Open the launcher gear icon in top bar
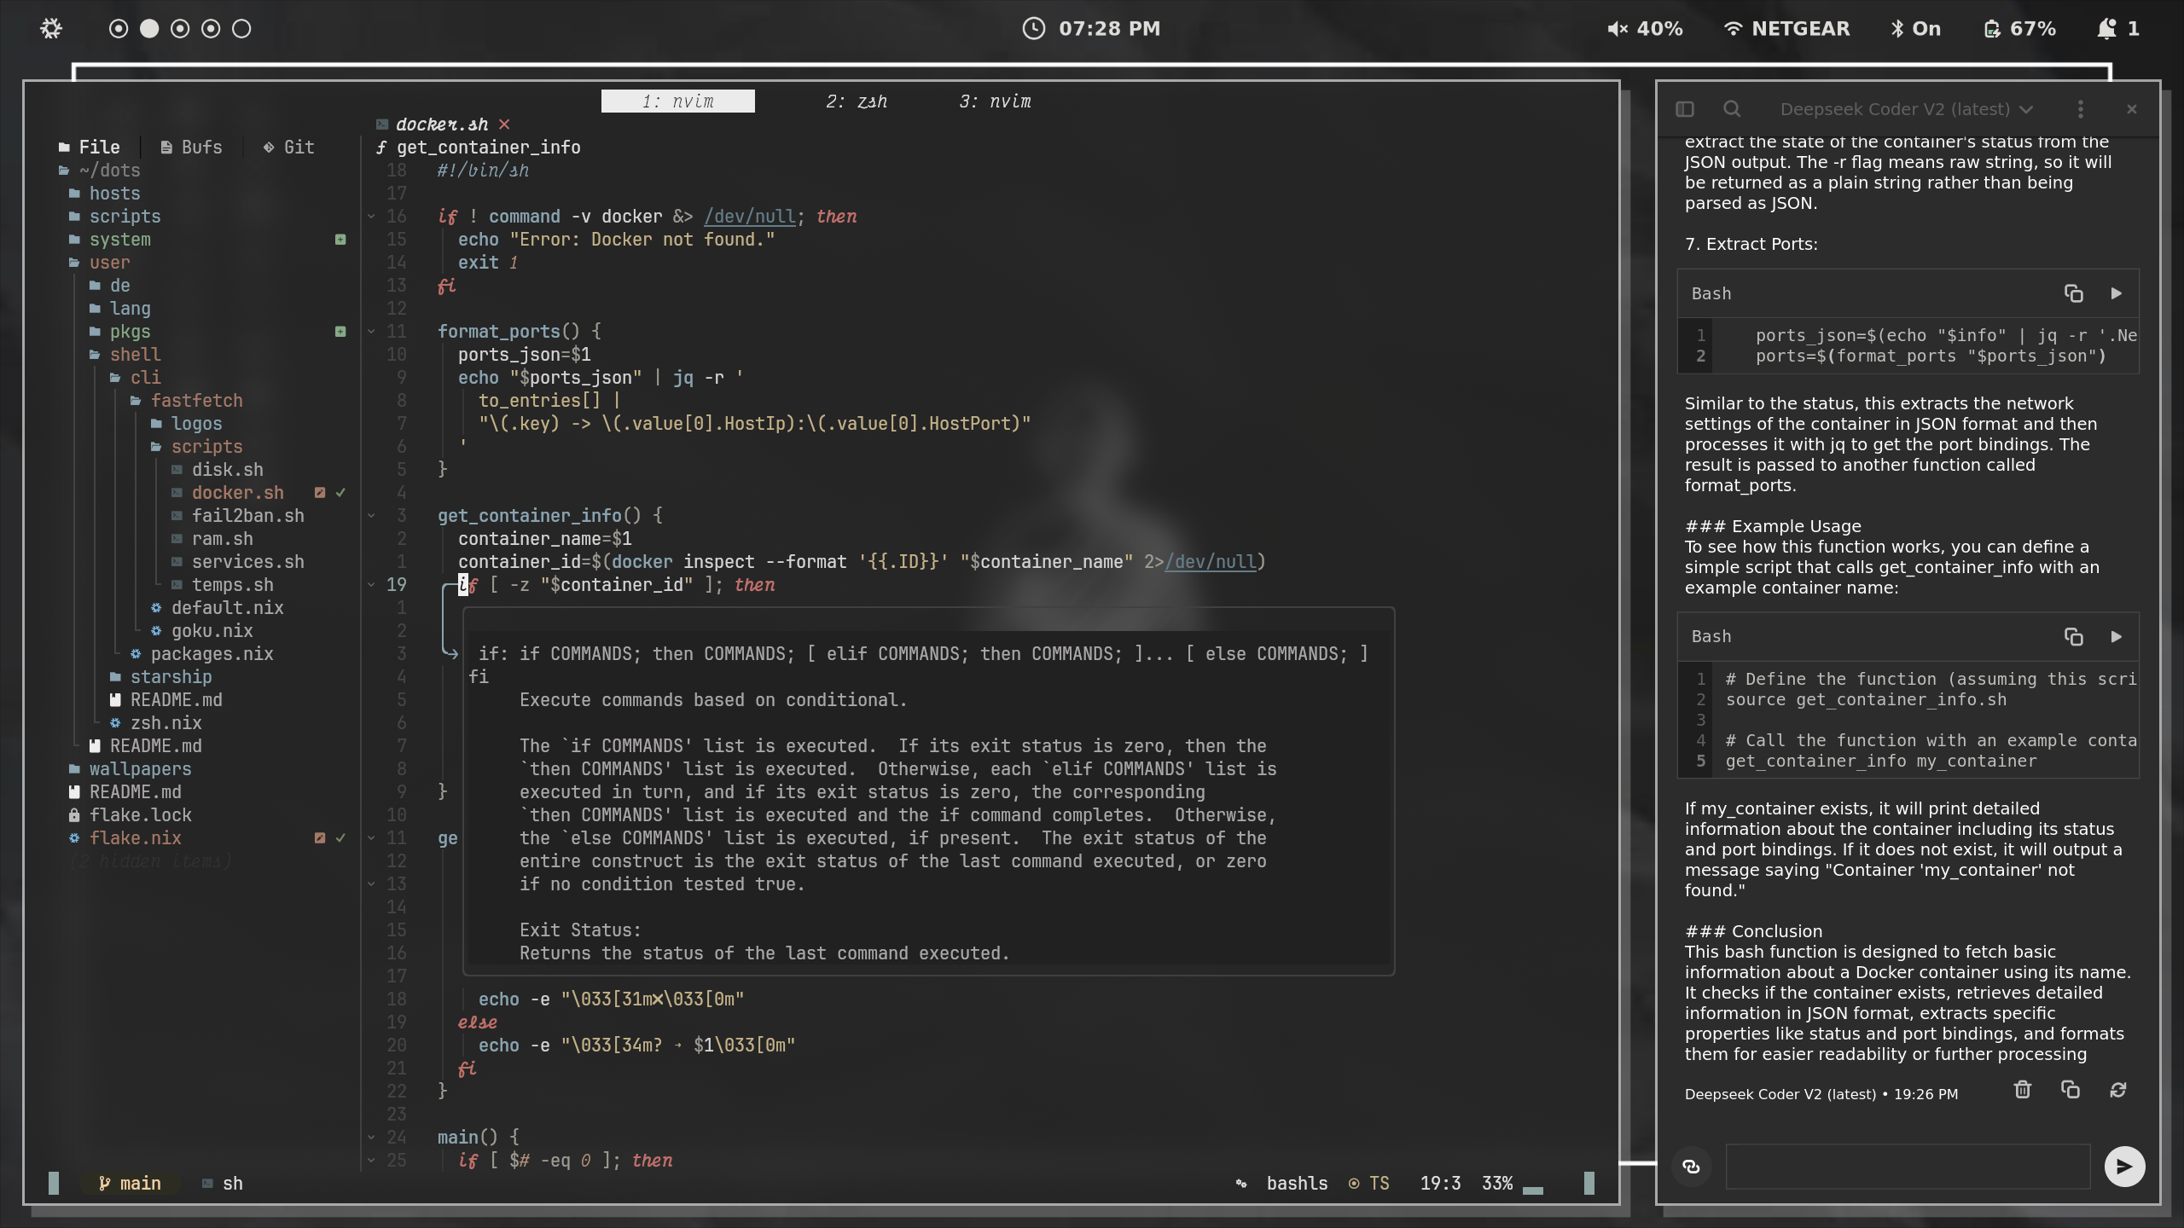This screenshot has width=2184, height=1228. (51, 29)
